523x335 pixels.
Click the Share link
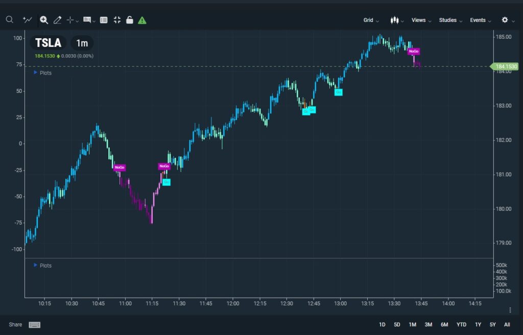(15, 324)
